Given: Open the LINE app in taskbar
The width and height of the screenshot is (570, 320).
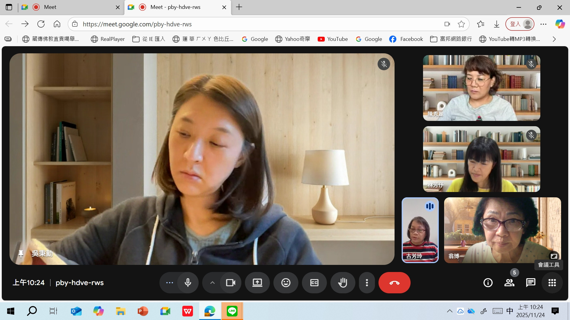Looking at the screenshot, I should click(232, 311).
